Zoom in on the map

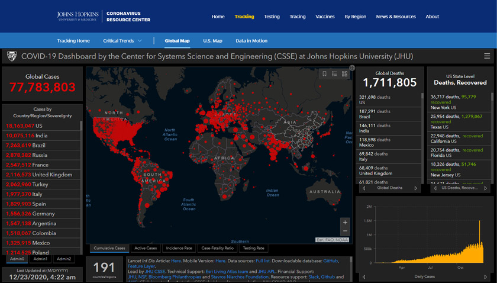(345, 222)
